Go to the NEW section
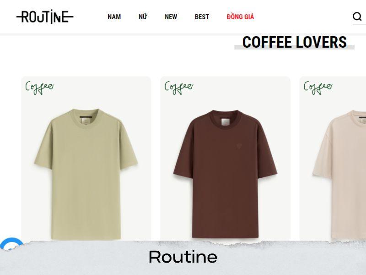 [171, 17]
